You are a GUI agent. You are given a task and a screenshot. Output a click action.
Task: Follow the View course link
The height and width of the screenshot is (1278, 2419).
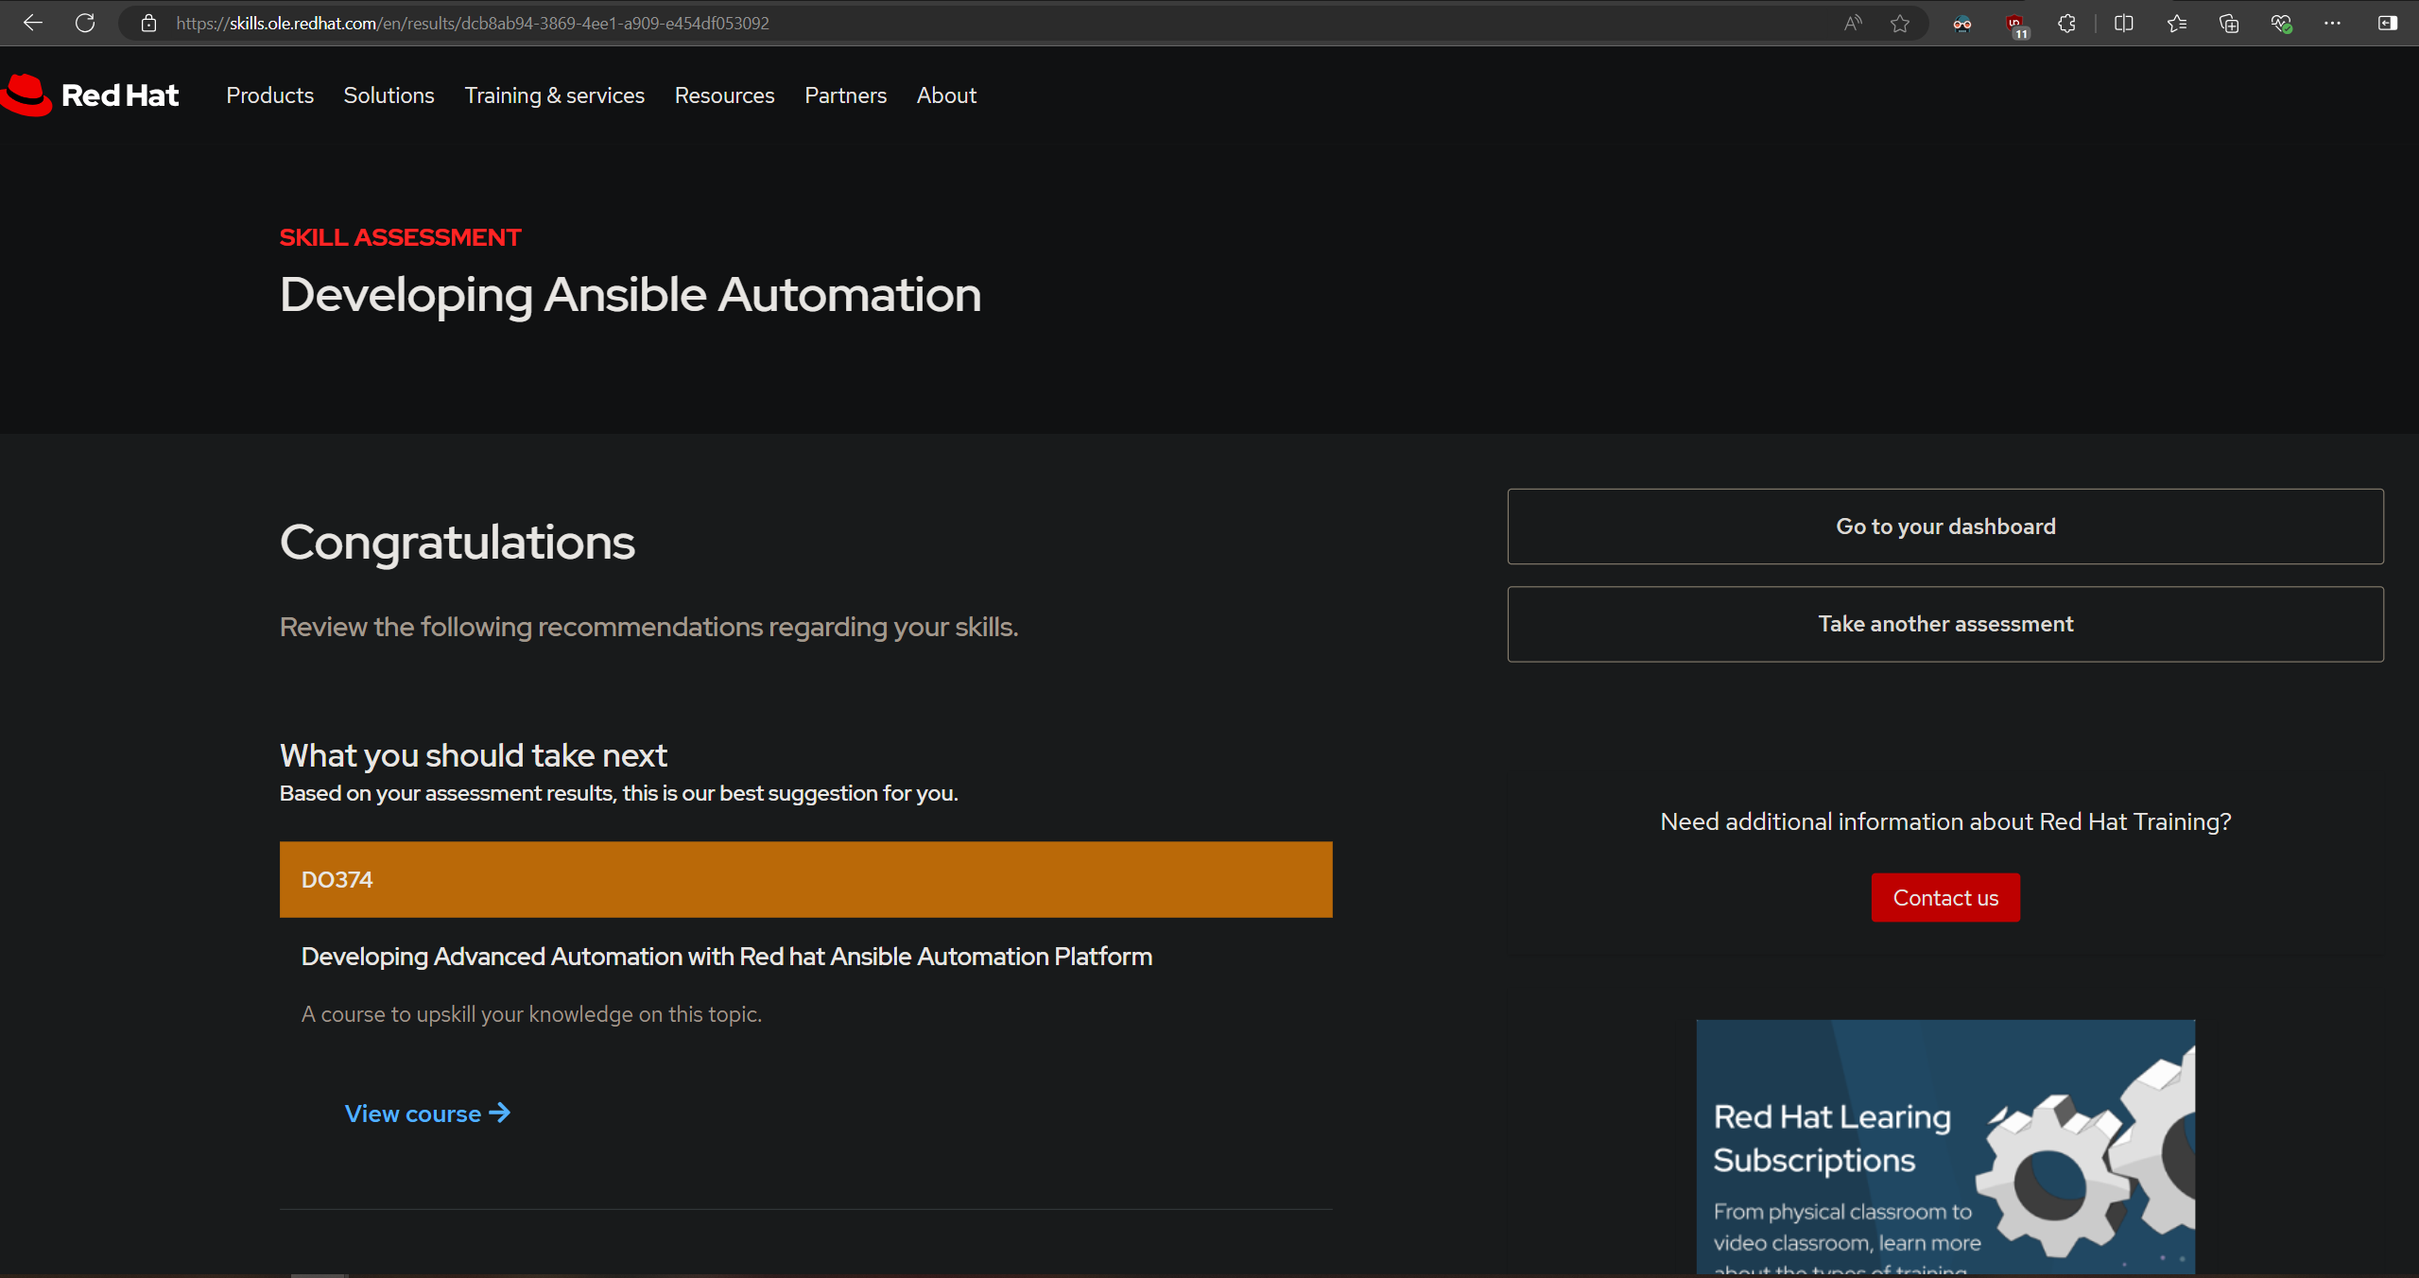click(426, 1114)
